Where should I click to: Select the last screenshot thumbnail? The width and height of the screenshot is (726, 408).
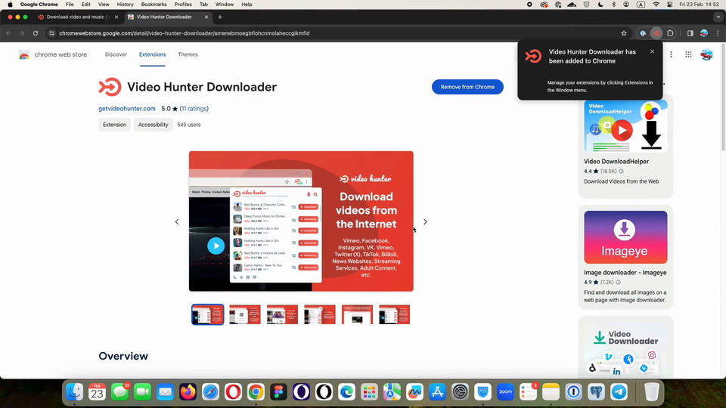(x=395, y=314)
